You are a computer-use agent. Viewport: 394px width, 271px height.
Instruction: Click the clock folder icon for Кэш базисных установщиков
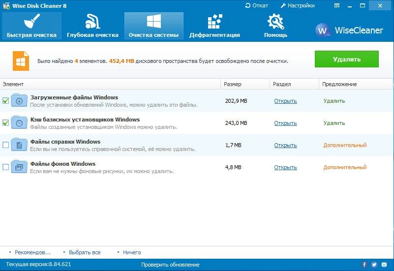(19, 122)
